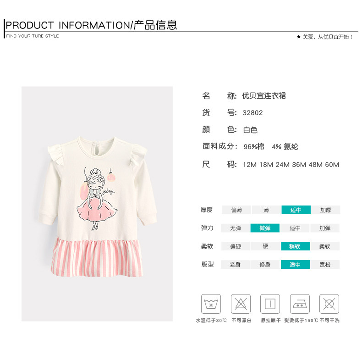Choose the 宽松 fit option
Screen dimensions: 362x350
pyautogui.click(x=325, y=265)
